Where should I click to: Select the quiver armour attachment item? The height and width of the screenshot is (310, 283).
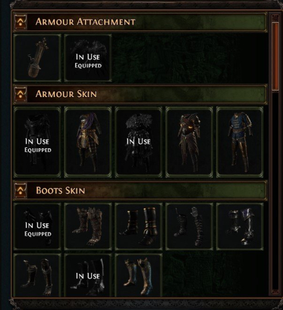pyautogui.click(x=38, y=58)
